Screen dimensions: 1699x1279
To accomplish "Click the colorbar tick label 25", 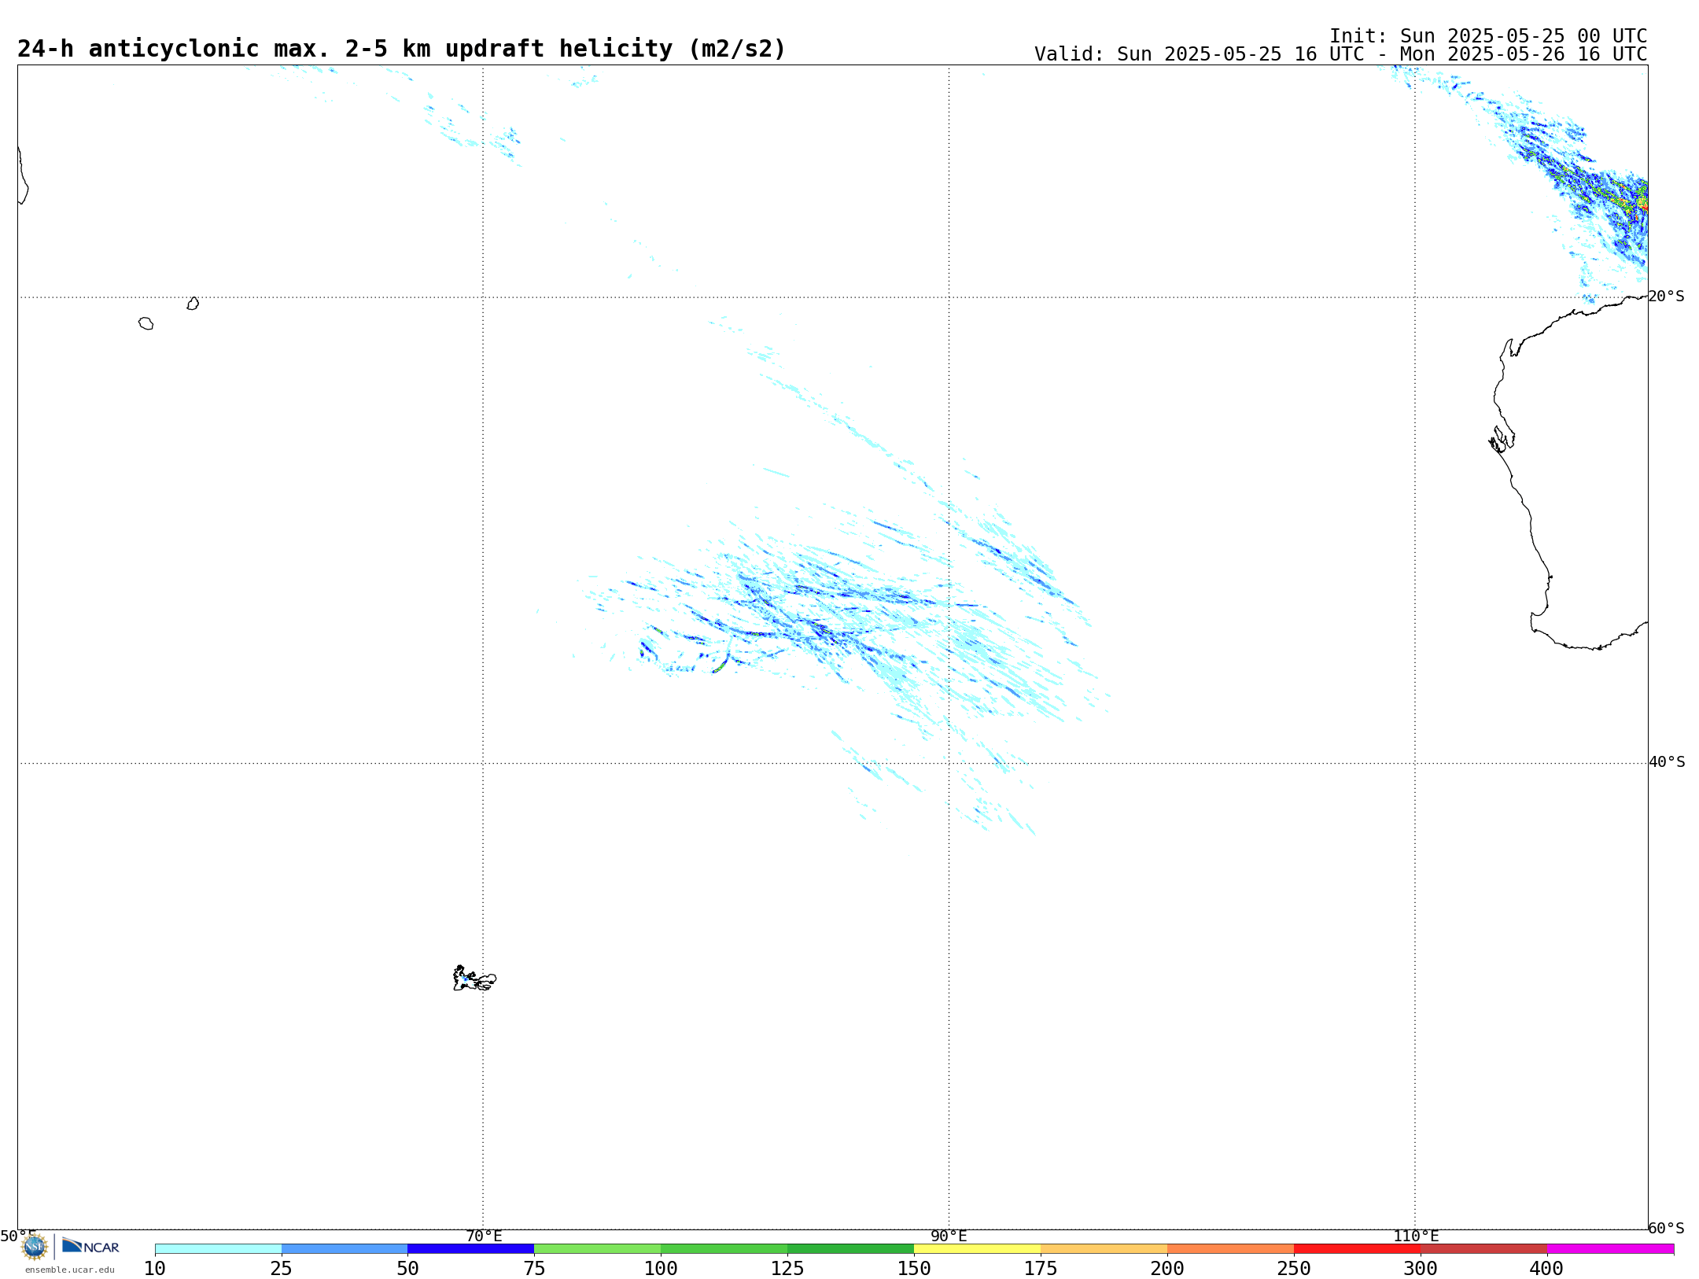I will 282,1269.
